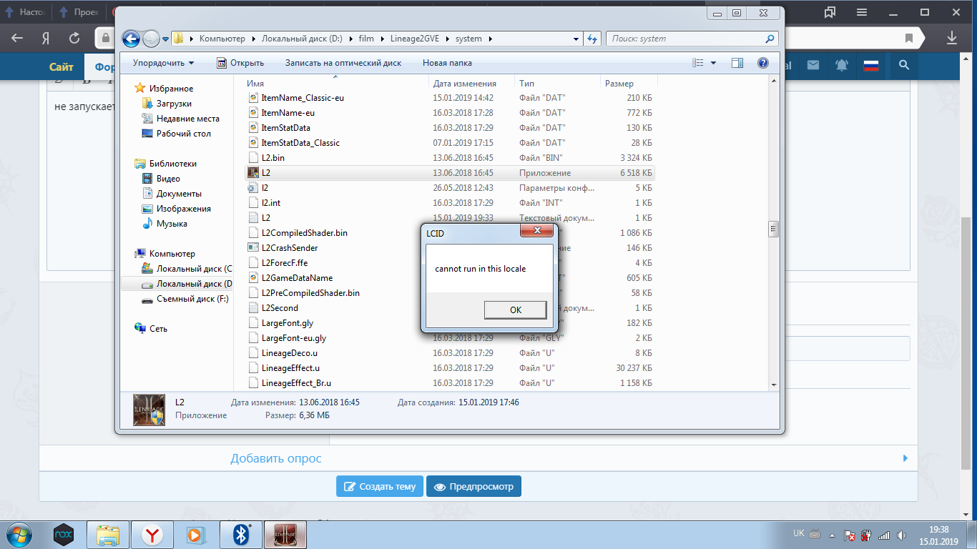The image size is (977, 549).
Task: Select the L2CompiledShader.bin file
Action: click(x=304, y=232)
